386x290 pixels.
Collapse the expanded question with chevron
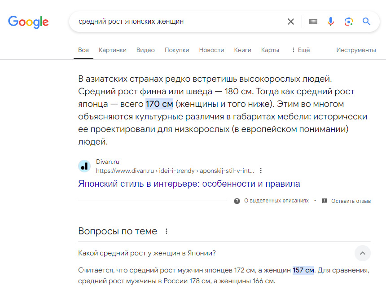tap(362, 253)
